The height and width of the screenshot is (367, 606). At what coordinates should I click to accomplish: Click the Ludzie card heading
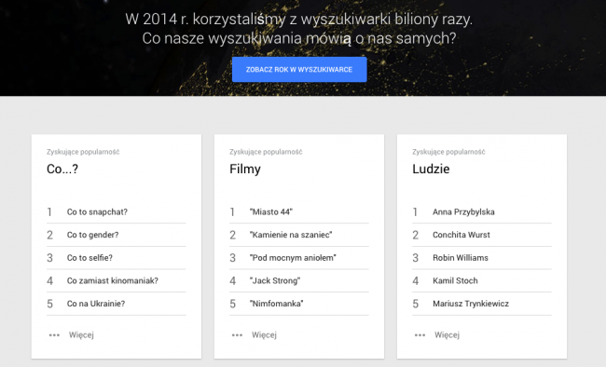coord(431,169)
